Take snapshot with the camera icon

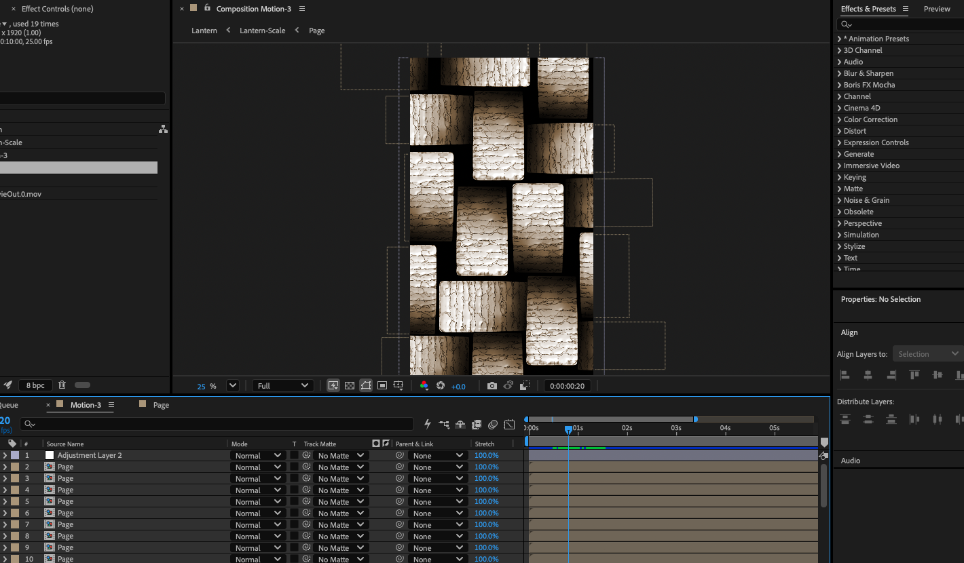click(x=492, y=385)
